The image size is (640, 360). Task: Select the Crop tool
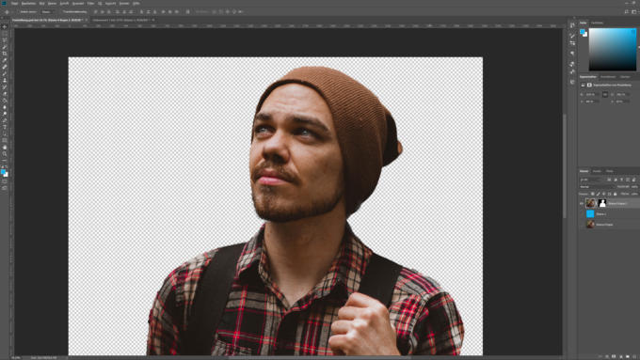click(5, 54)
